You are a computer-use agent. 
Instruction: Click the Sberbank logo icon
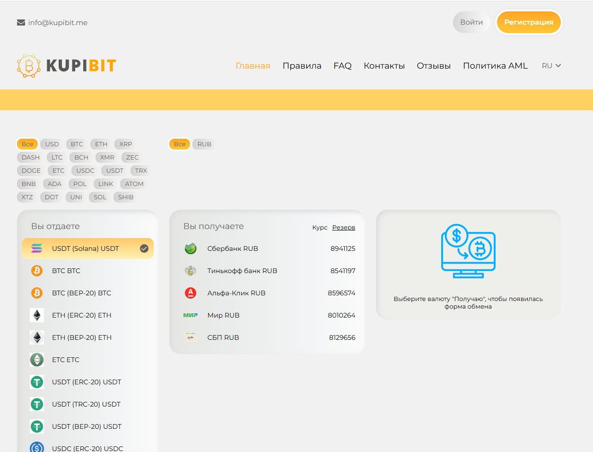click(191, 248)
